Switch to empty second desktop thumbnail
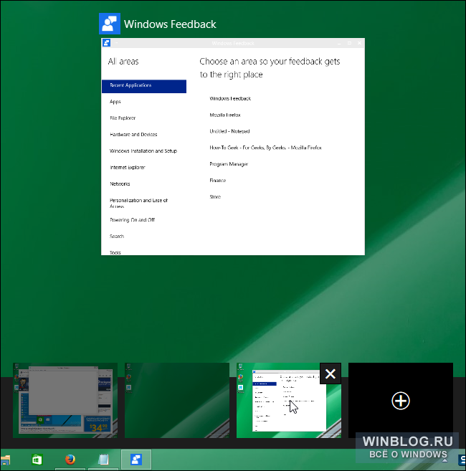 (x=177, y=400)
